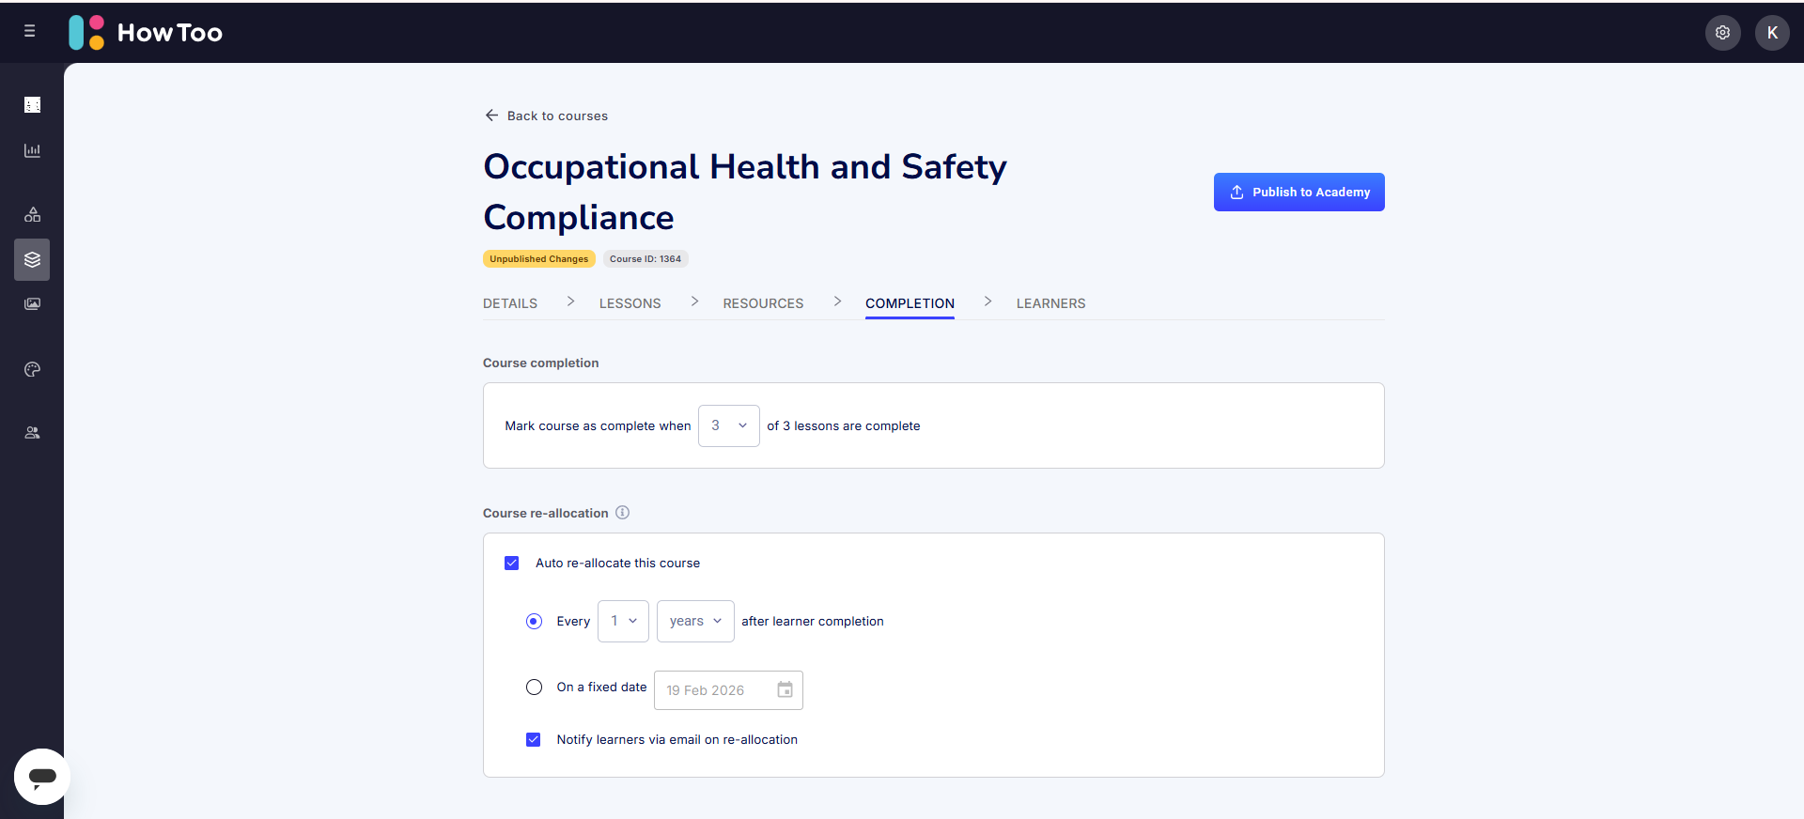Open the bar chart analytics sidebar icon
The width and height of the screenshot is (1804, 819).
coord(32,150)
